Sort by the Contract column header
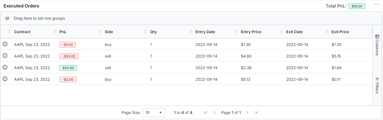The width and height of the screenshot is (383, 120). (x=22, y=32)
